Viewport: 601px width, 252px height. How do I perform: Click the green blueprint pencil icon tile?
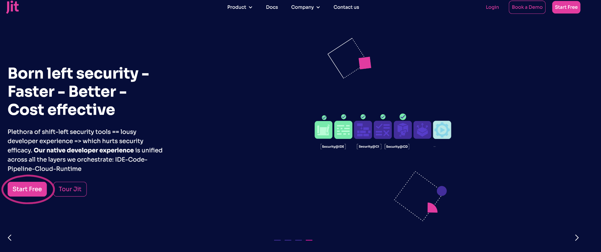pyautogui.click(x=323, y=130)
